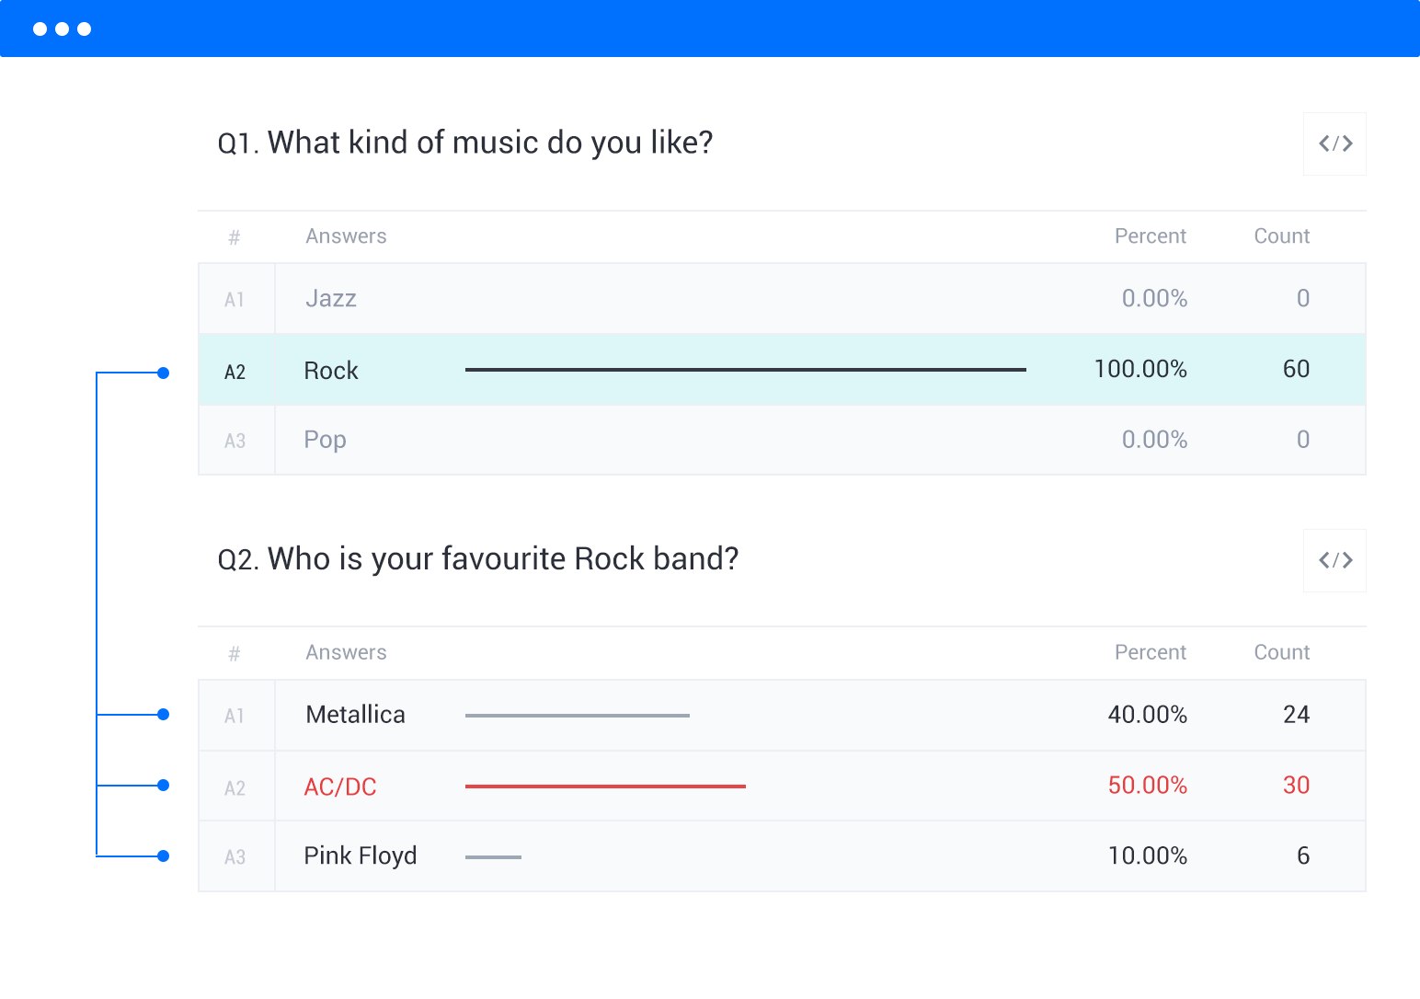The image size is (1420, 999).
Task: Click the blue connector dot beside Rock row
Action: tap(163, 372)
